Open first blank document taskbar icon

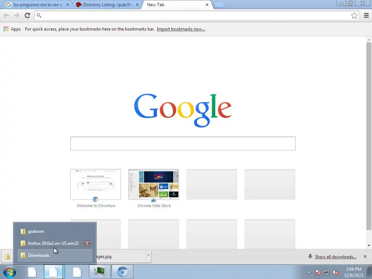click(32, 272)
